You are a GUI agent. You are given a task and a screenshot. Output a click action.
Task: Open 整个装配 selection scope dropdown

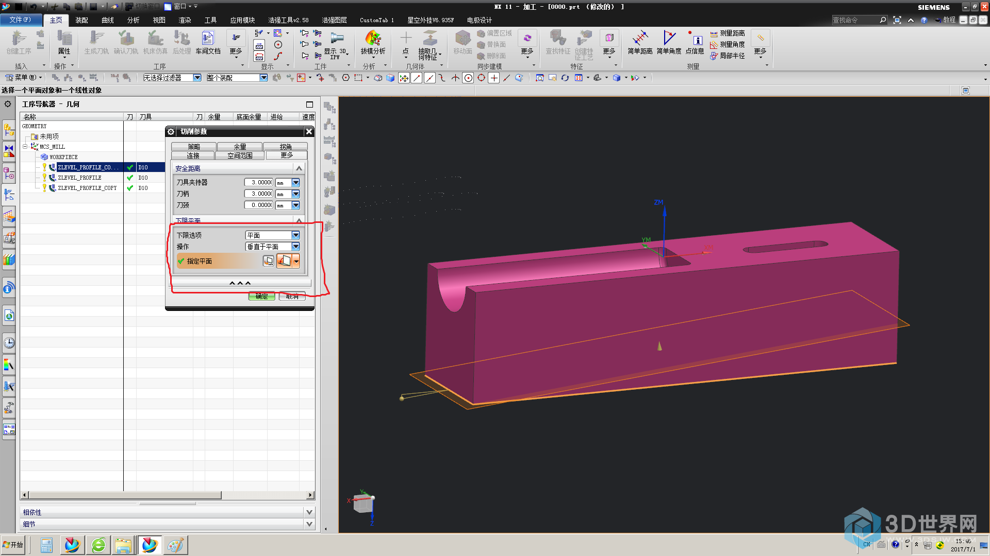263,78
